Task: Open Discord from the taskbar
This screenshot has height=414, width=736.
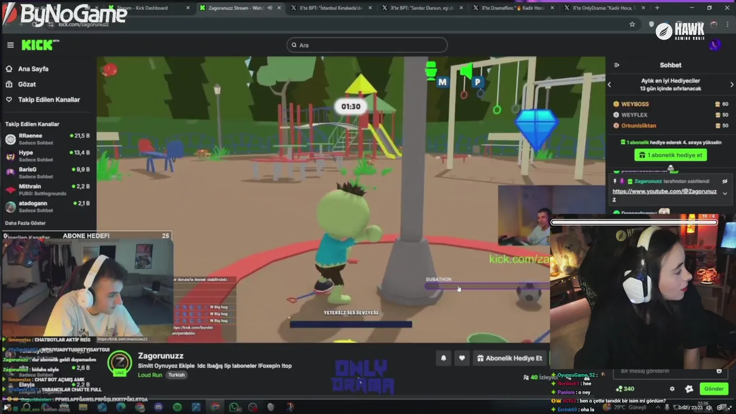Action: click(158, 407)
